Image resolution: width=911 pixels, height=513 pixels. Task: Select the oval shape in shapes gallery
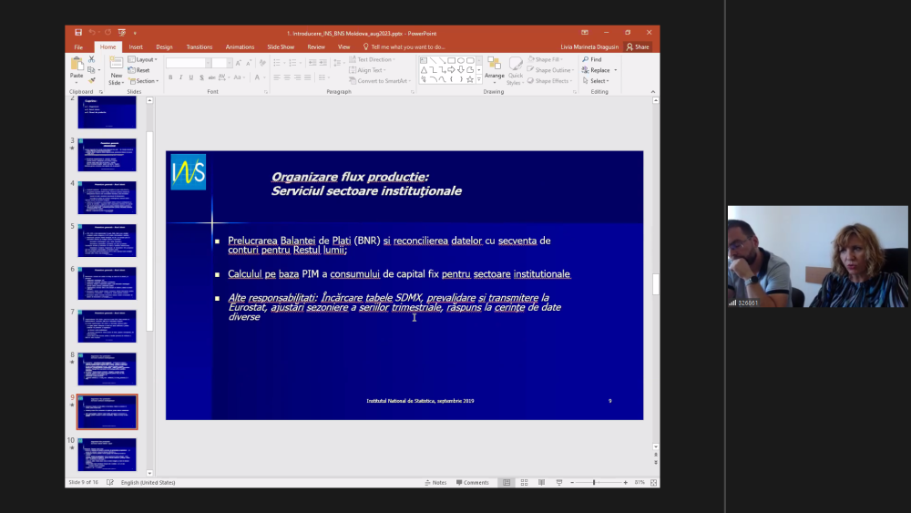point(460,60)
